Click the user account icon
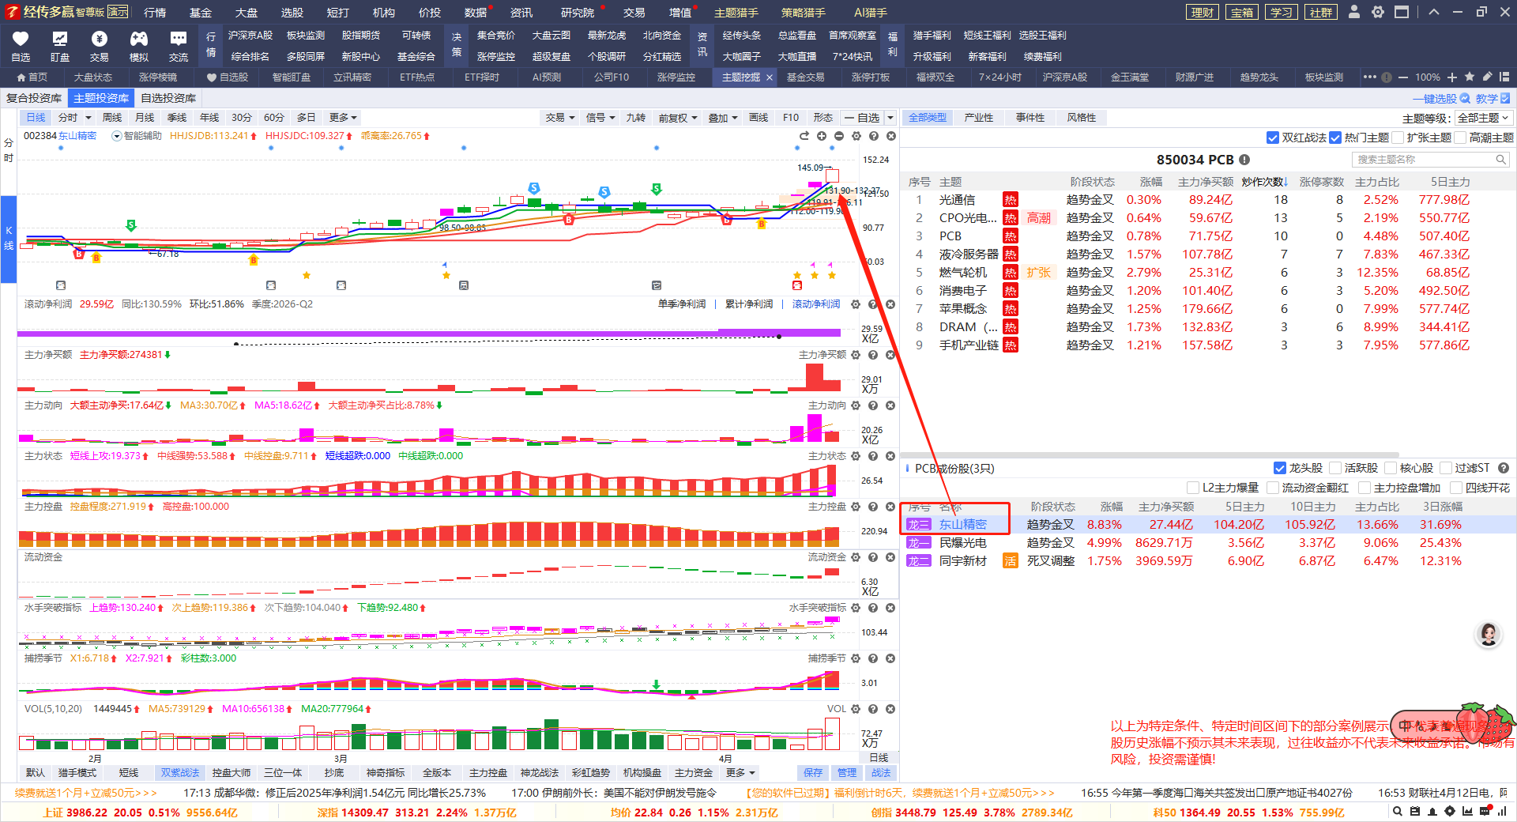Screen dimensions: 1517x822 click(x=1354, y=12)
